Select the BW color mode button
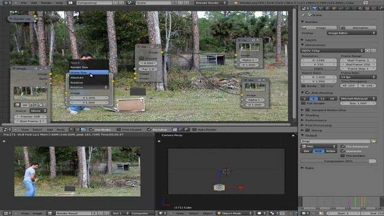Screen dimensions: 384x216 coord(307,151)
